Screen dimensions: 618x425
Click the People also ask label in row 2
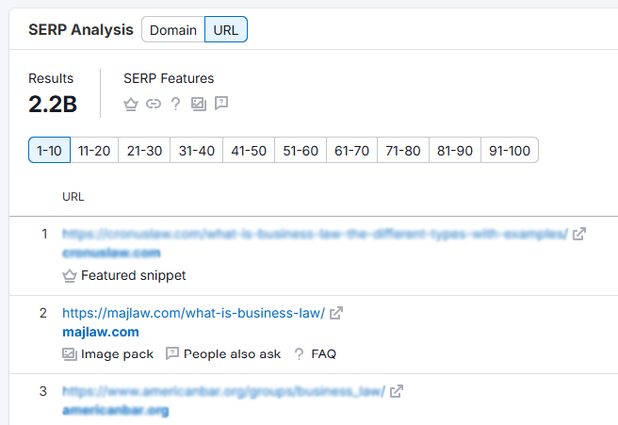point(232,354)
